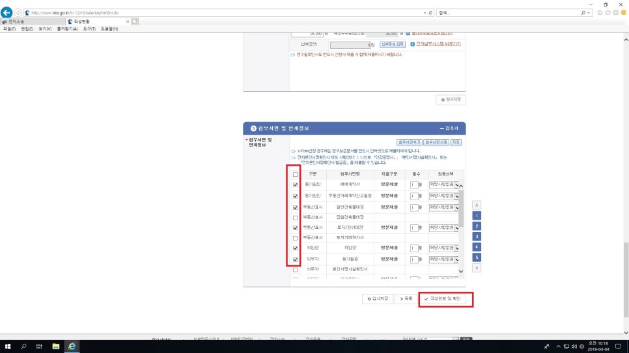Viewport: 629px width, 353px height.
Task: Go back with the browser back arrow
Action: pos(7,12)
